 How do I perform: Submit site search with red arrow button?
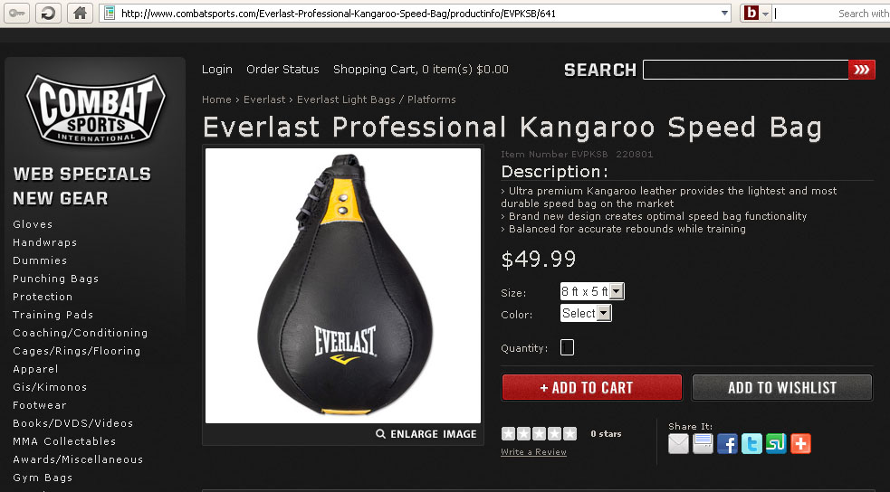click(862, 70)
